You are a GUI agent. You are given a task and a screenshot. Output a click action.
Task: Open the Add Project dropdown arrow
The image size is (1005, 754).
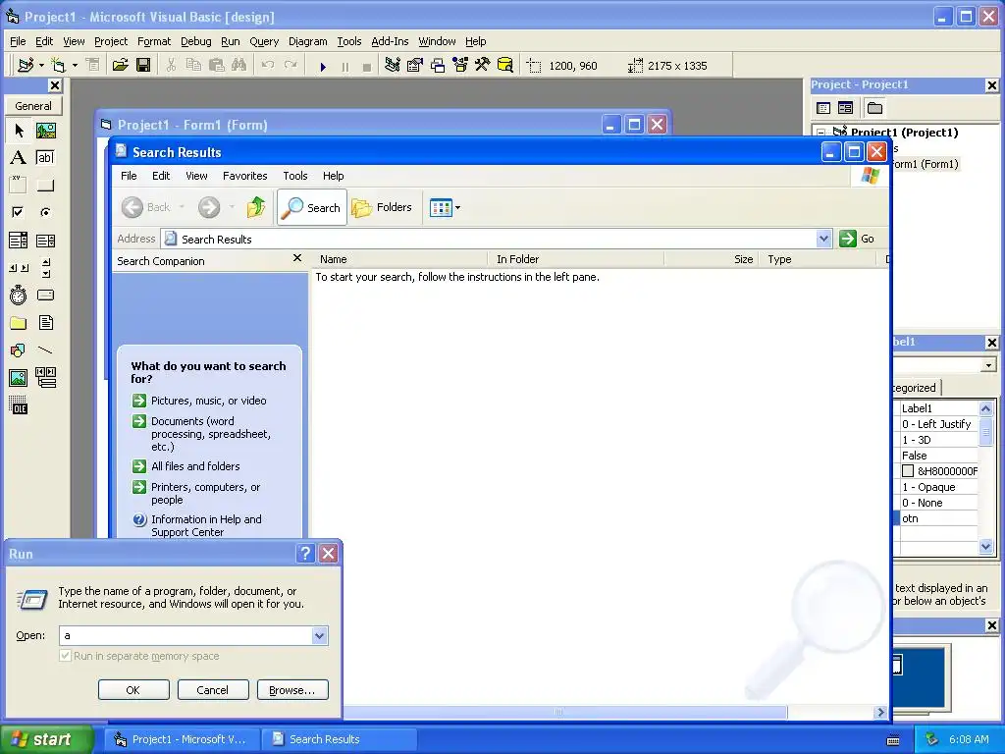pos(41,66)
